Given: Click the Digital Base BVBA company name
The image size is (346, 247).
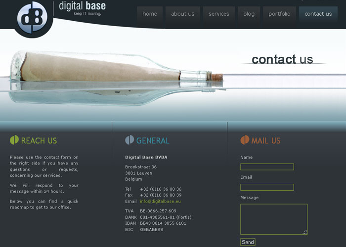Looking at the screenshot, I should pyautogui.click(x=146, y=157).
